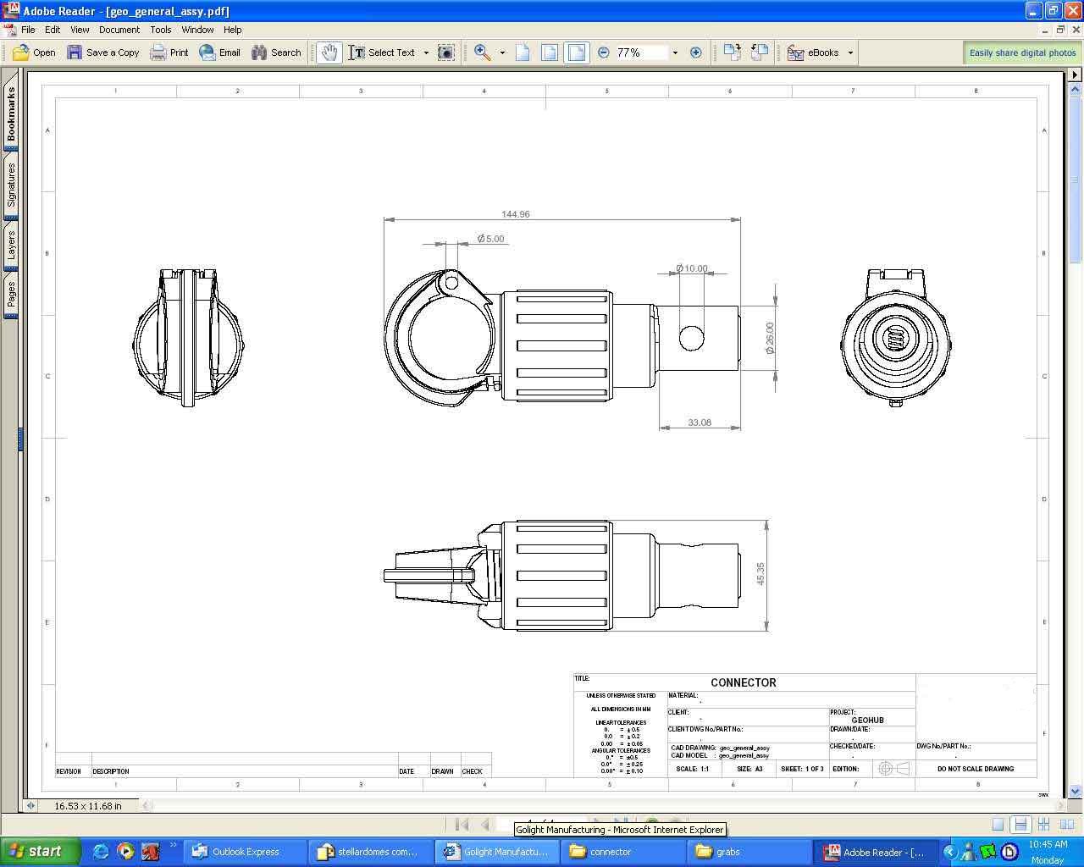Switch to Facing page layout

point(1066,824)
